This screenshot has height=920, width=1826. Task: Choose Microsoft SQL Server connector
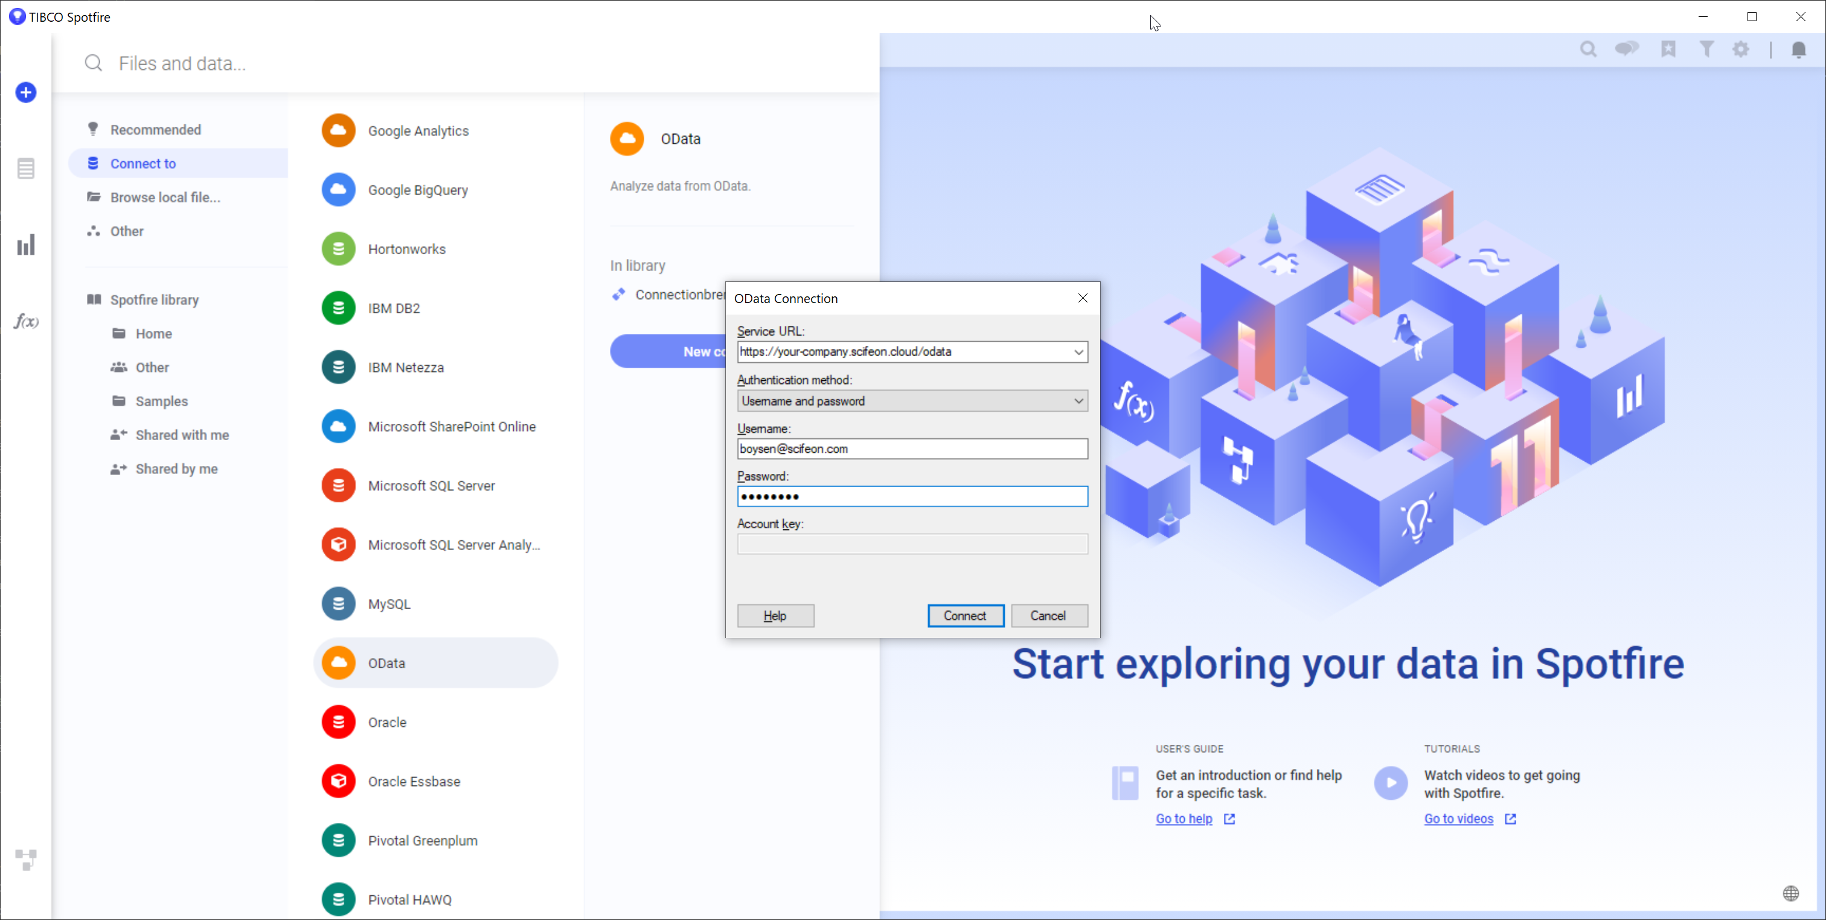(x=431, y=486)
